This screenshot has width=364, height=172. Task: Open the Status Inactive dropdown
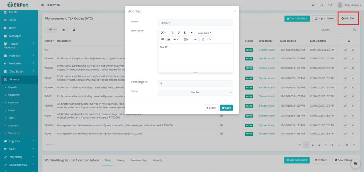click(196, 92)
